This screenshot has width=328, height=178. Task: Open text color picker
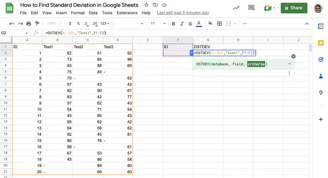click(199, 24)
